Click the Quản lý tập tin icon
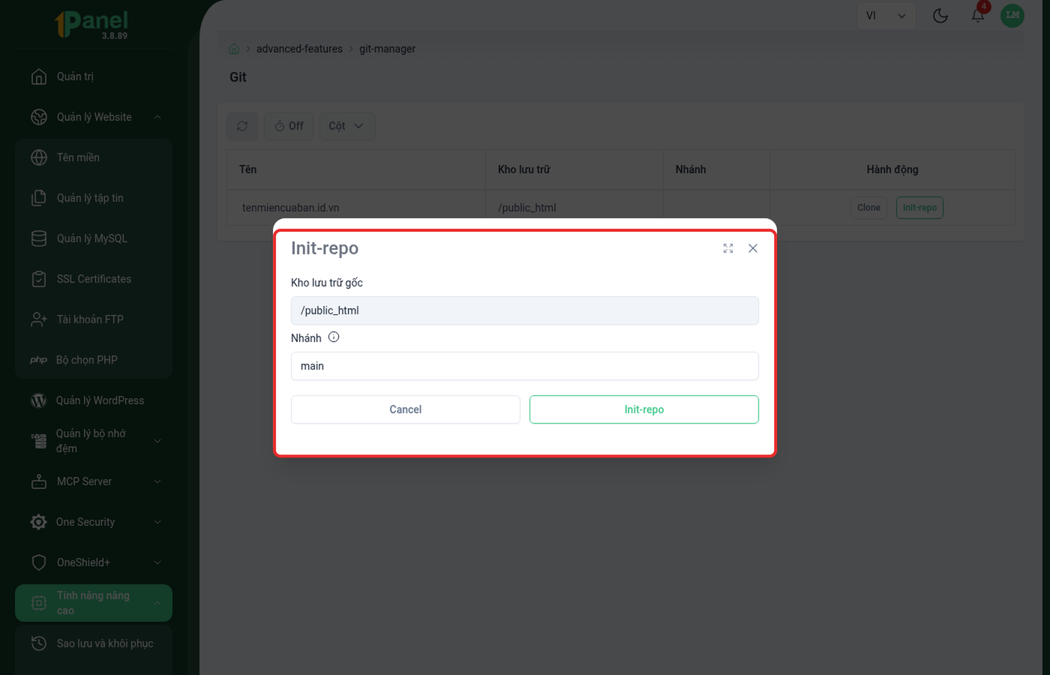 click(x=39, y=198)
